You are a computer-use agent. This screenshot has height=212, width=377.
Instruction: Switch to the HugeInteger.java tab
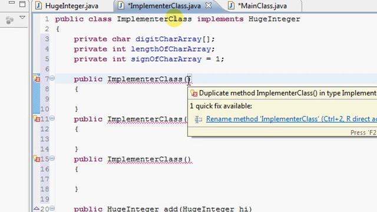[67, 6]
